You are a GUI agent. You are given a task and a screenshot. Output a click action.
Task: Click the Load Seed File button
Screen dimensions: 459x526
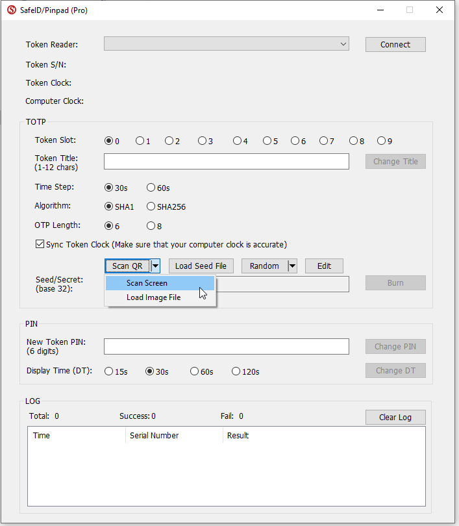(201, 266)
